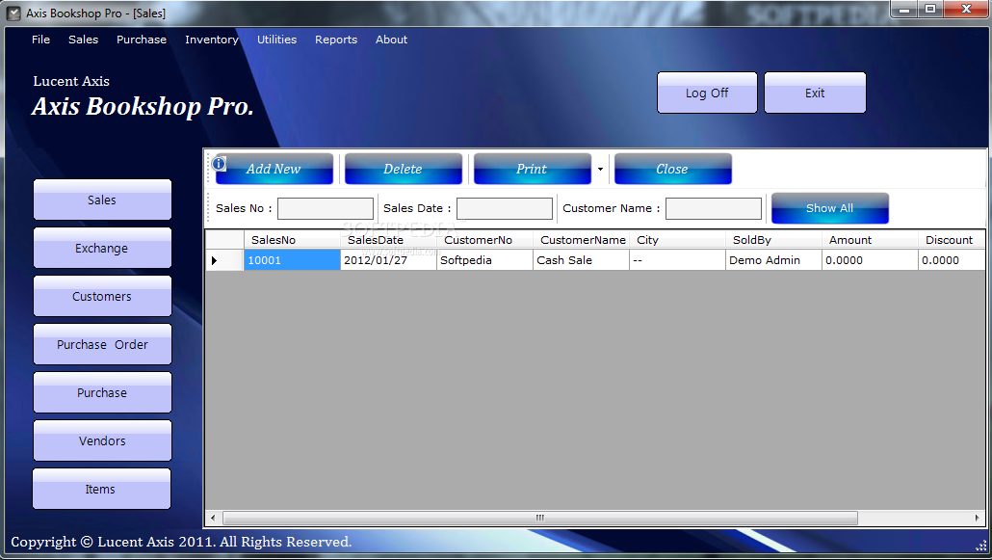Select the Softpedia customer cell
This screenshot has height=560, width=992.
tap(484, 259)
